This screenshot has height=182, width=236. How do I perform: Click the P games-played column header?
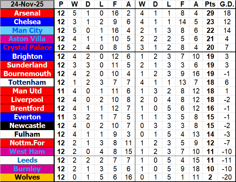pyautogui.click(x=61, y=4)
